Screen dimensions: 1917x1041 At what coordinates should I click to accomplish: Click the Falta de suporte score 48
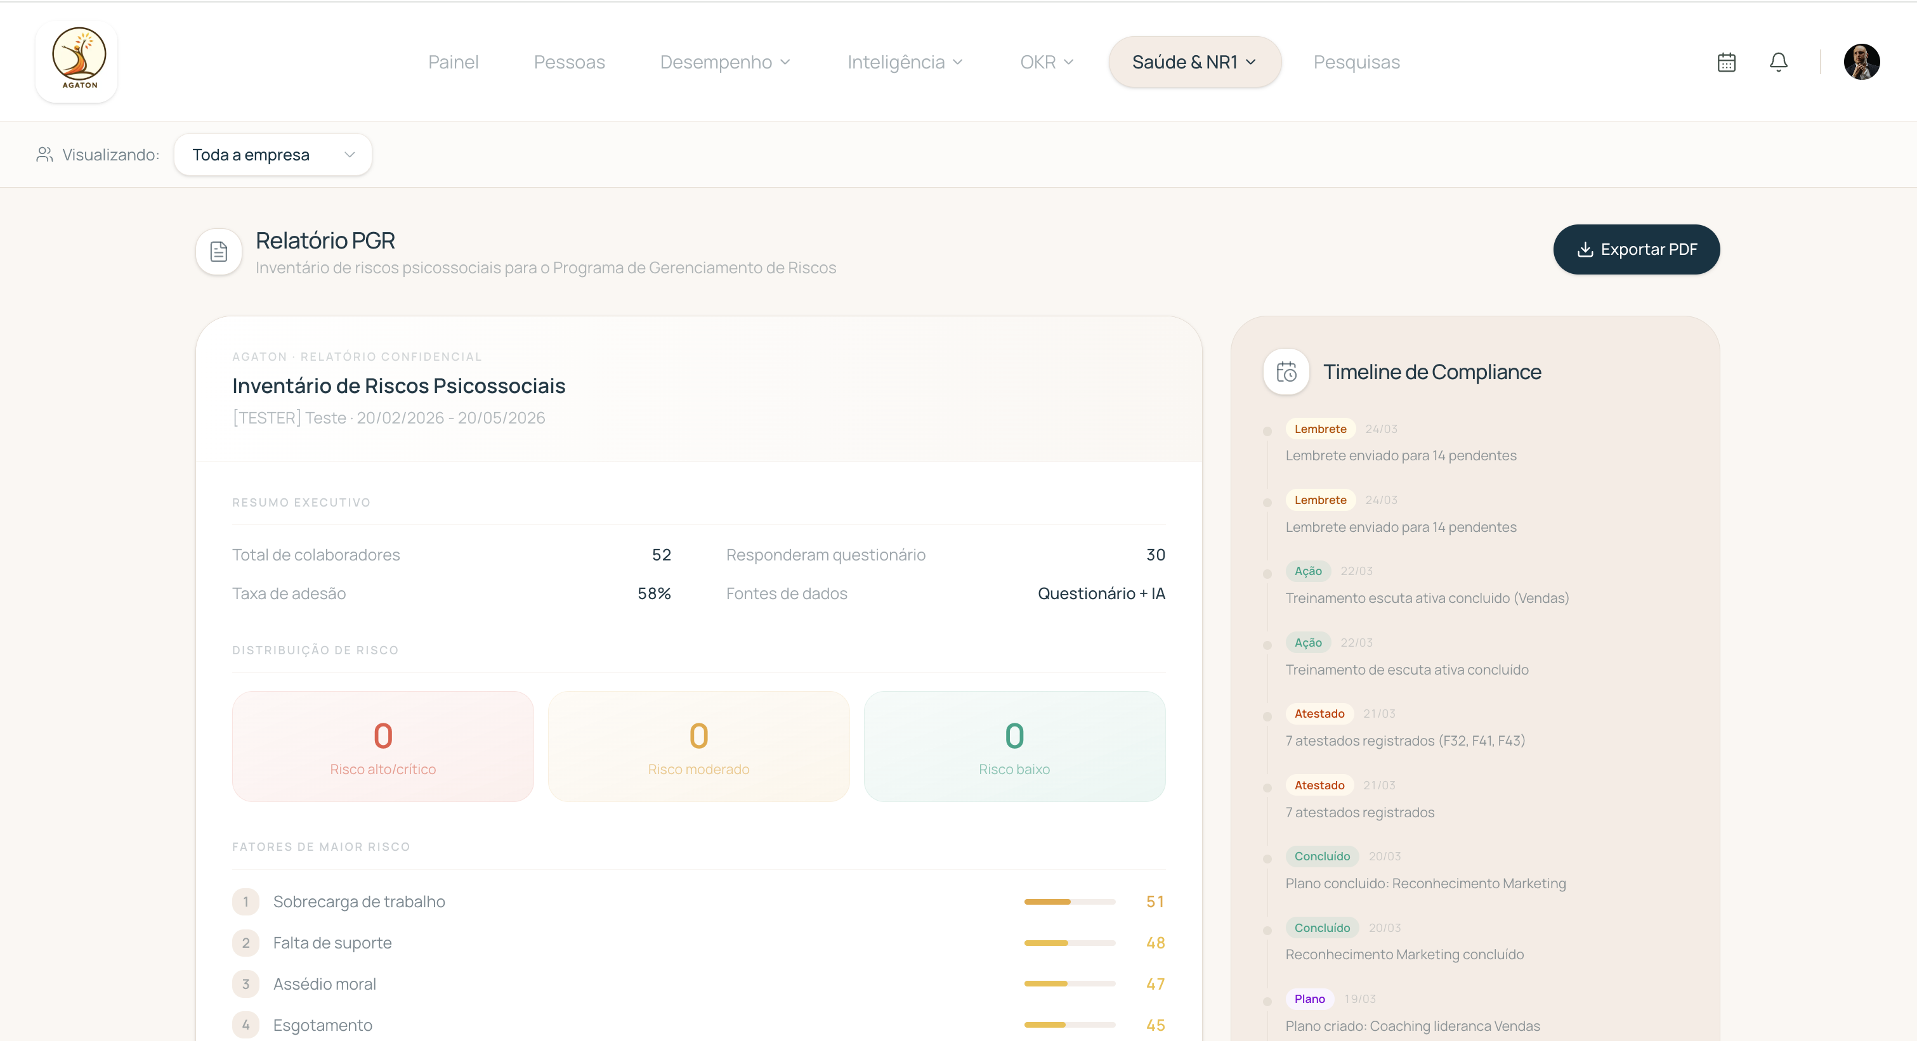click(1155, 943)
